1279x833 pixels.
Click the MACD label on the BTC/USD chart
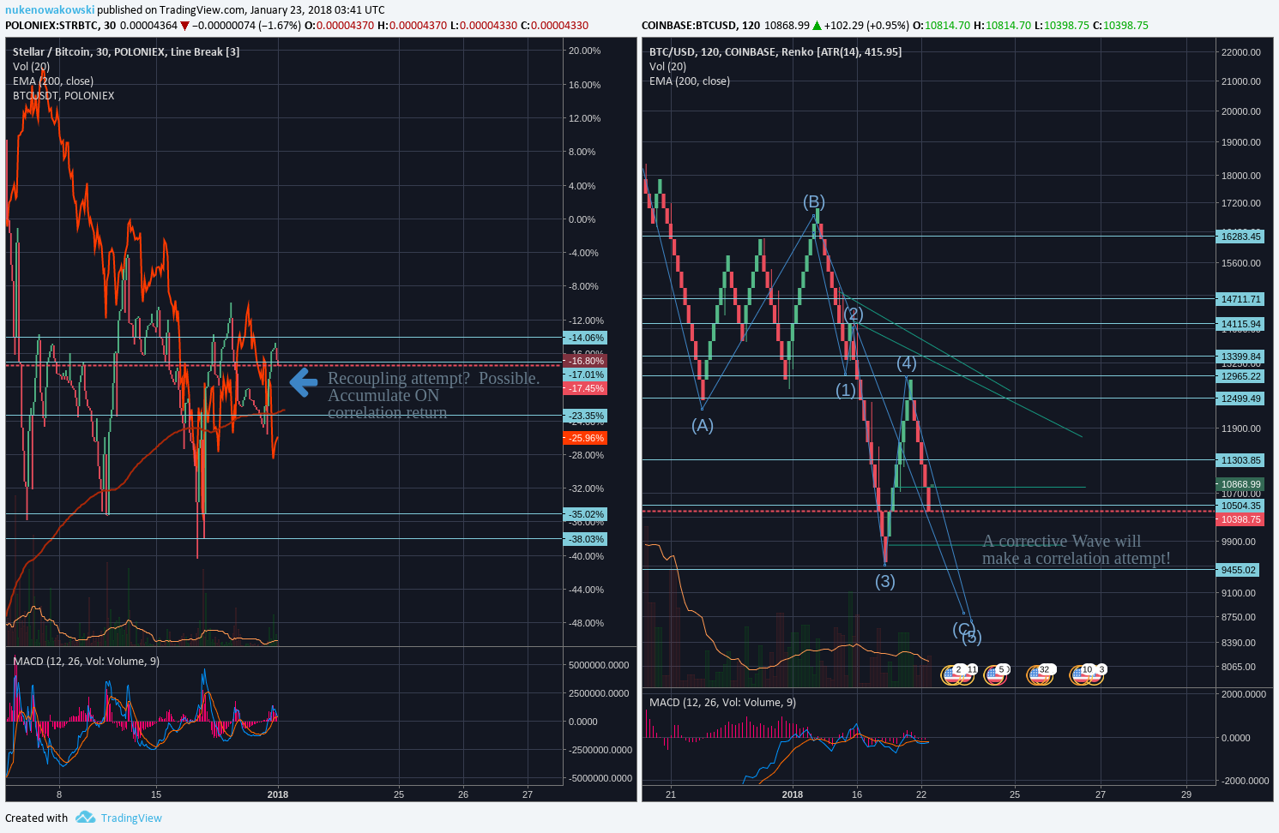722,702
